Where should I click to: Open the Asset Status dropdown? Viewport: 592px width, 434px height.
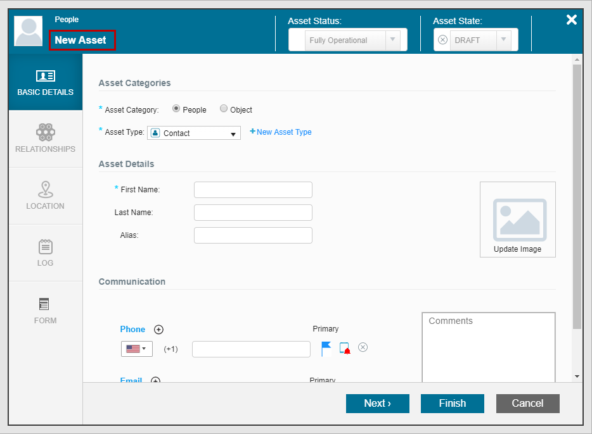click(347, 40)
